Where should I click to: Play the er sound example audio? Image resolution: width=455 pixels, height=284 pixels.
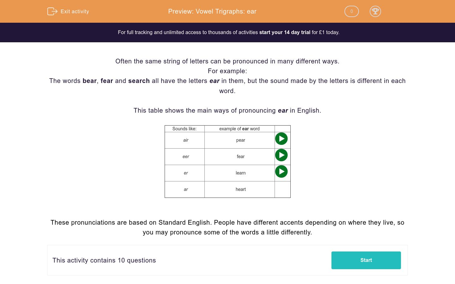click(x=281, y=171)
